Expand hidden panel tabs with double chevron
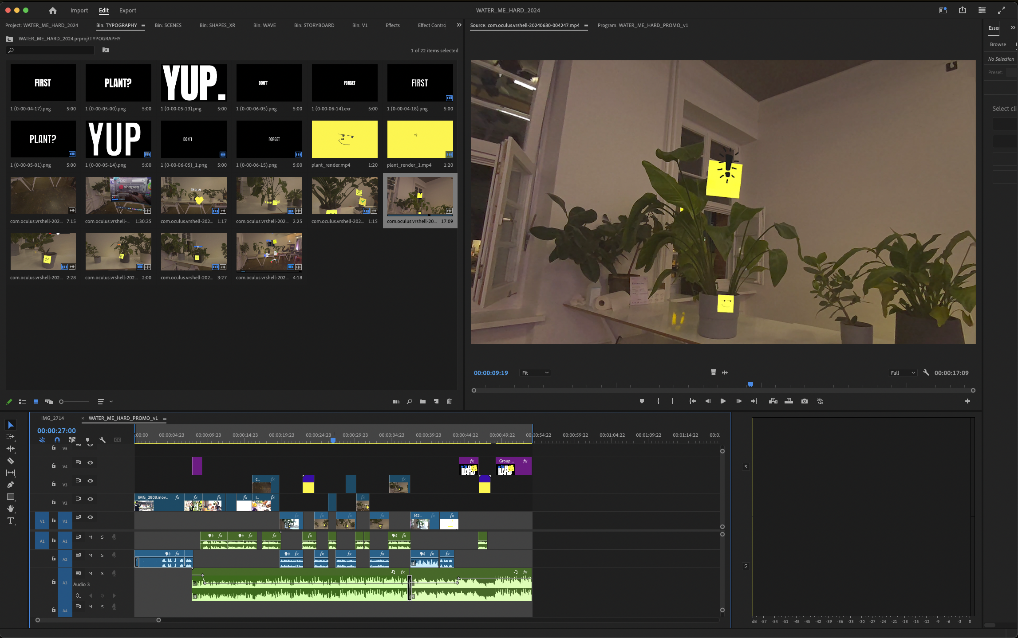Screen dimensions: 1018x638 pos(459,25)
